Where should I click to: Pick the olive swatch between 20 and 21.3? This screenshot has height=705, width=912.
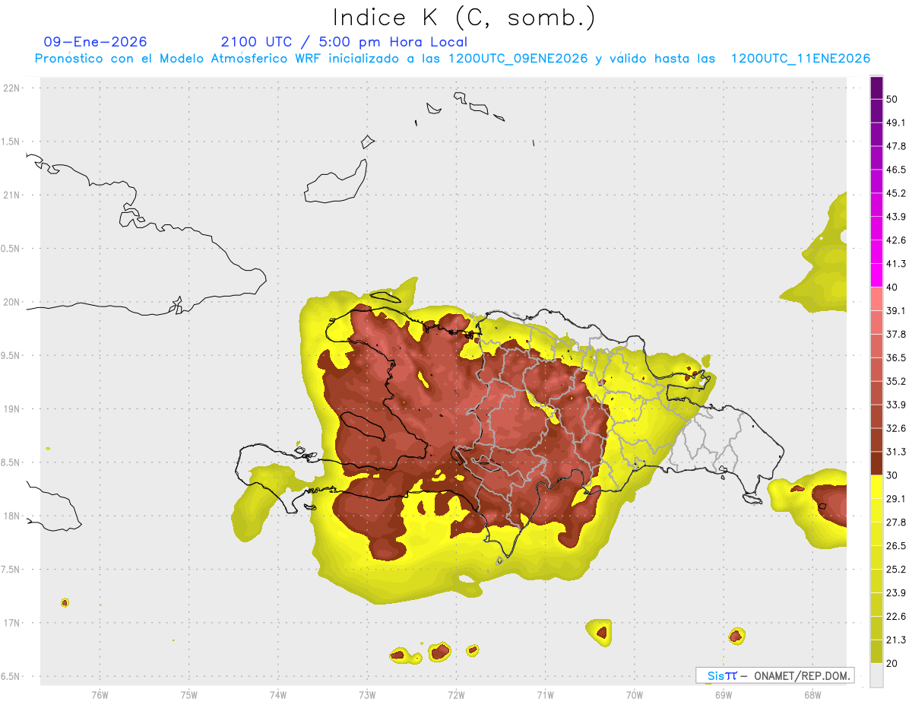click(876, 651)
